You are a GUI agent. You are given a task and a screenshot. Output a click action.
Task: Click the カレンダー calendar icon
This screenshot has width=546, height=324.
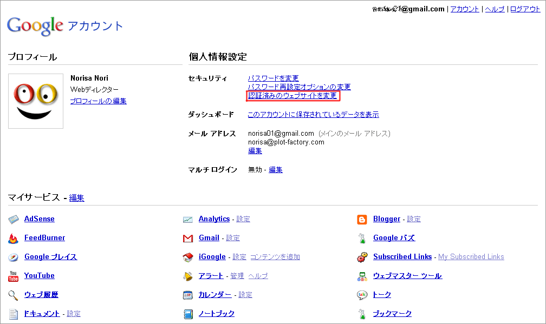187,295
